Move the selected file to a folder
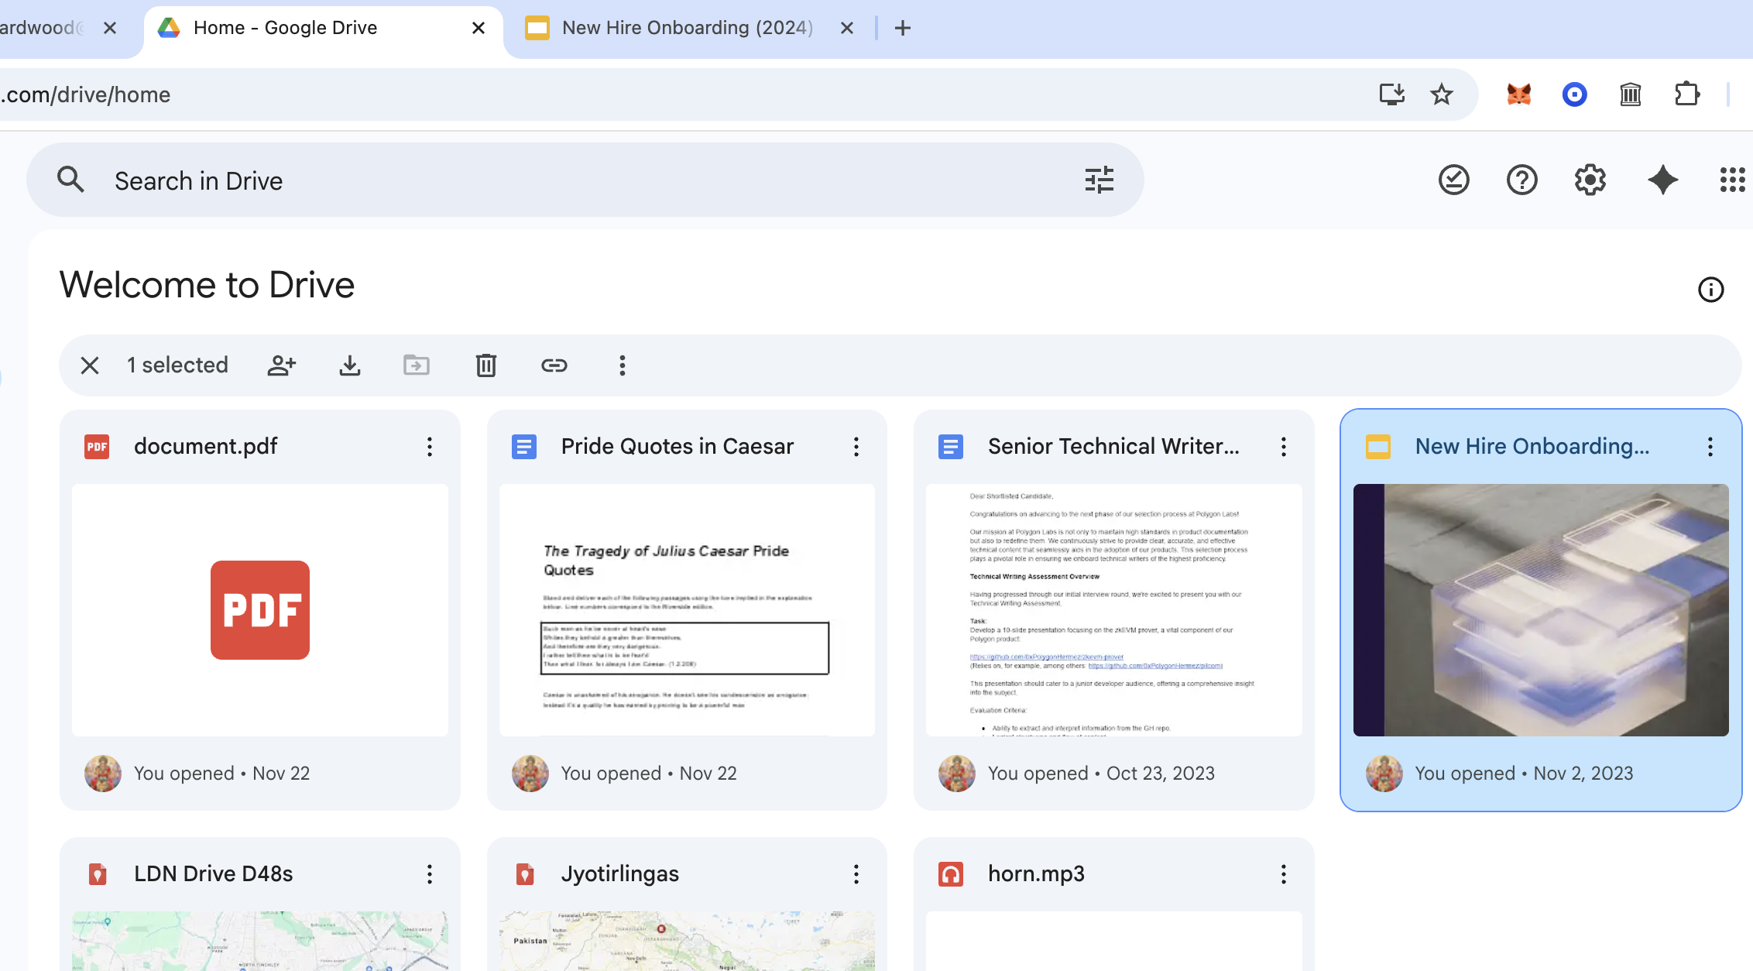 coord(417,365)
